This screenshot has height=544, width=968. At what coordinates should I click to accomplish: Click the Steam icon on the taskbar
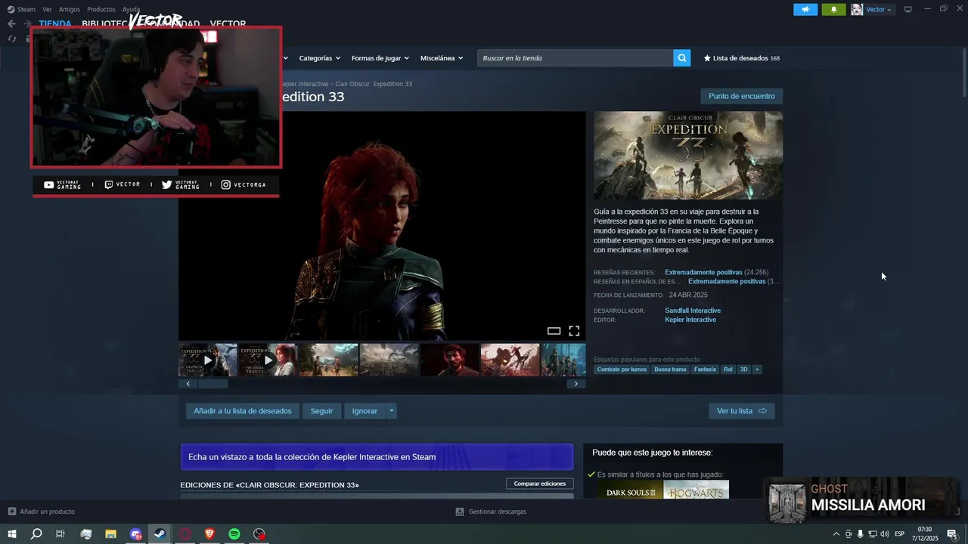click(x=160, y=534)
